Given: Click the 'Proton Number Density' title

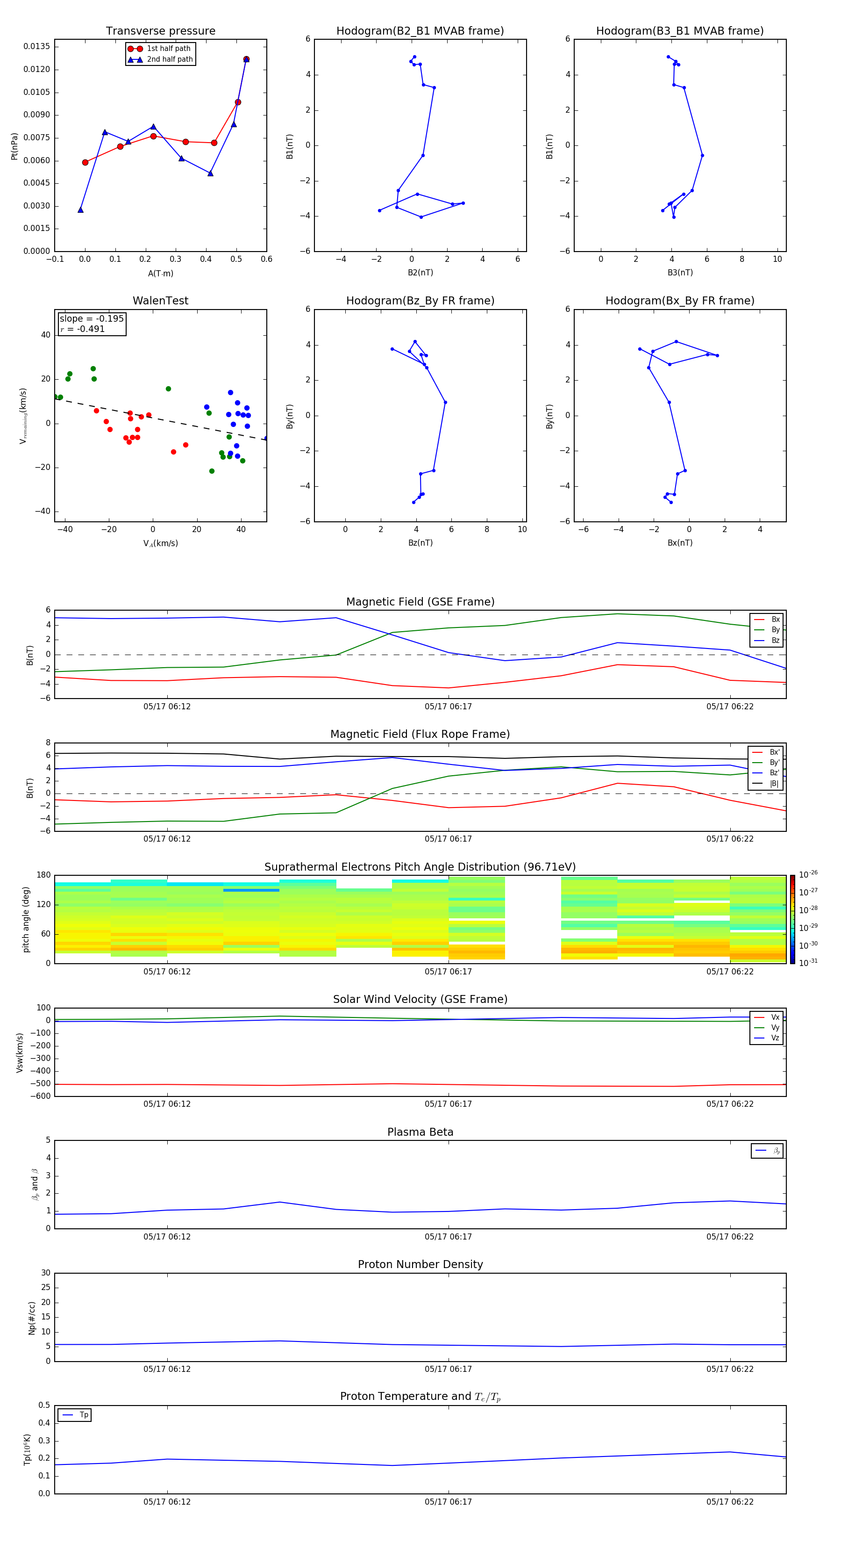Looking at the screenshot, I should [x=420, y=1264].
